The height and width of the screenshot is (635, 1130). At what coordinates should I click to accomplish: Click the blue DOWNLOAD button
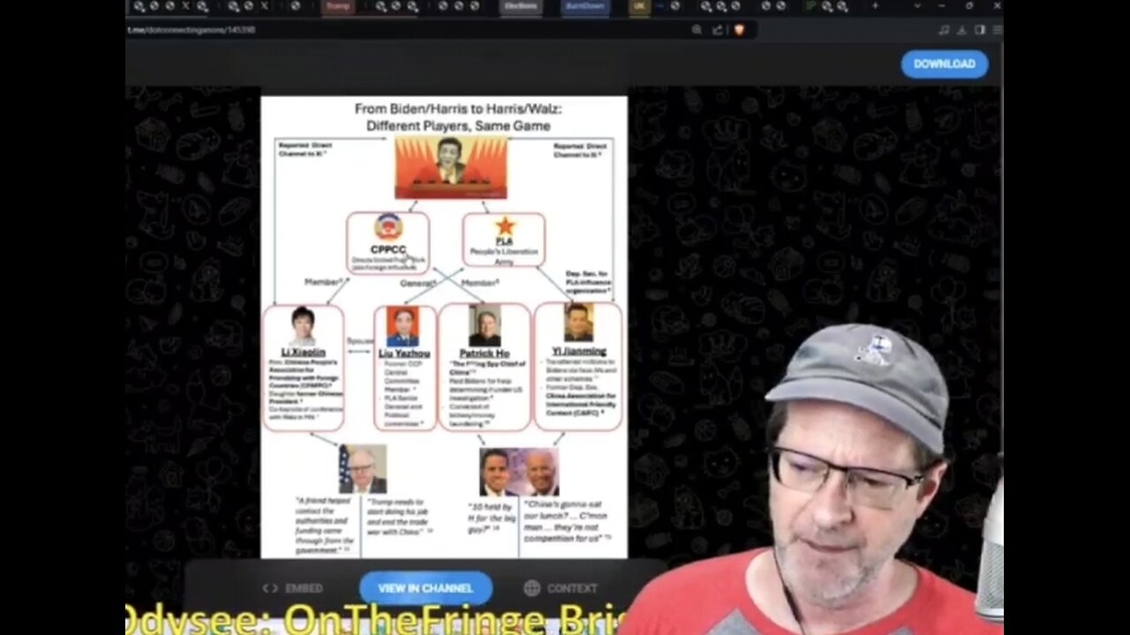944,63
